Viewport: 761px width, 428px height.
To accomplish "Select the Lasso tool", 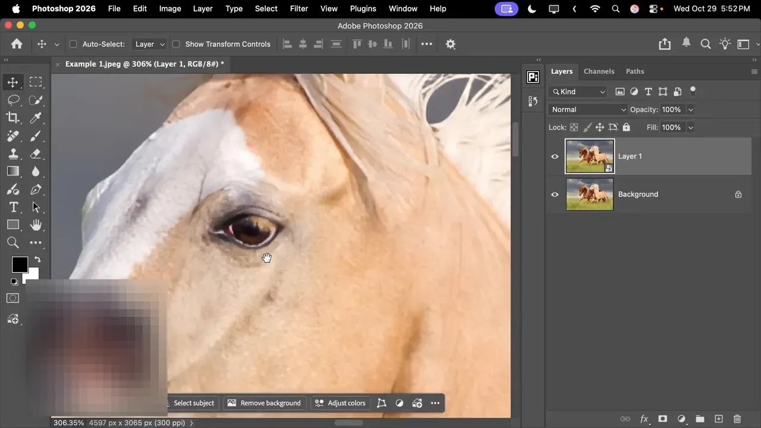I will 13,100.
